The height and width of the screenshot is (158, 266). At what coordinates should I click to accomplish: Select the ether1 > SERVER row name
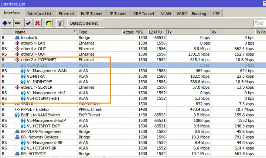(x=37, y=87)
